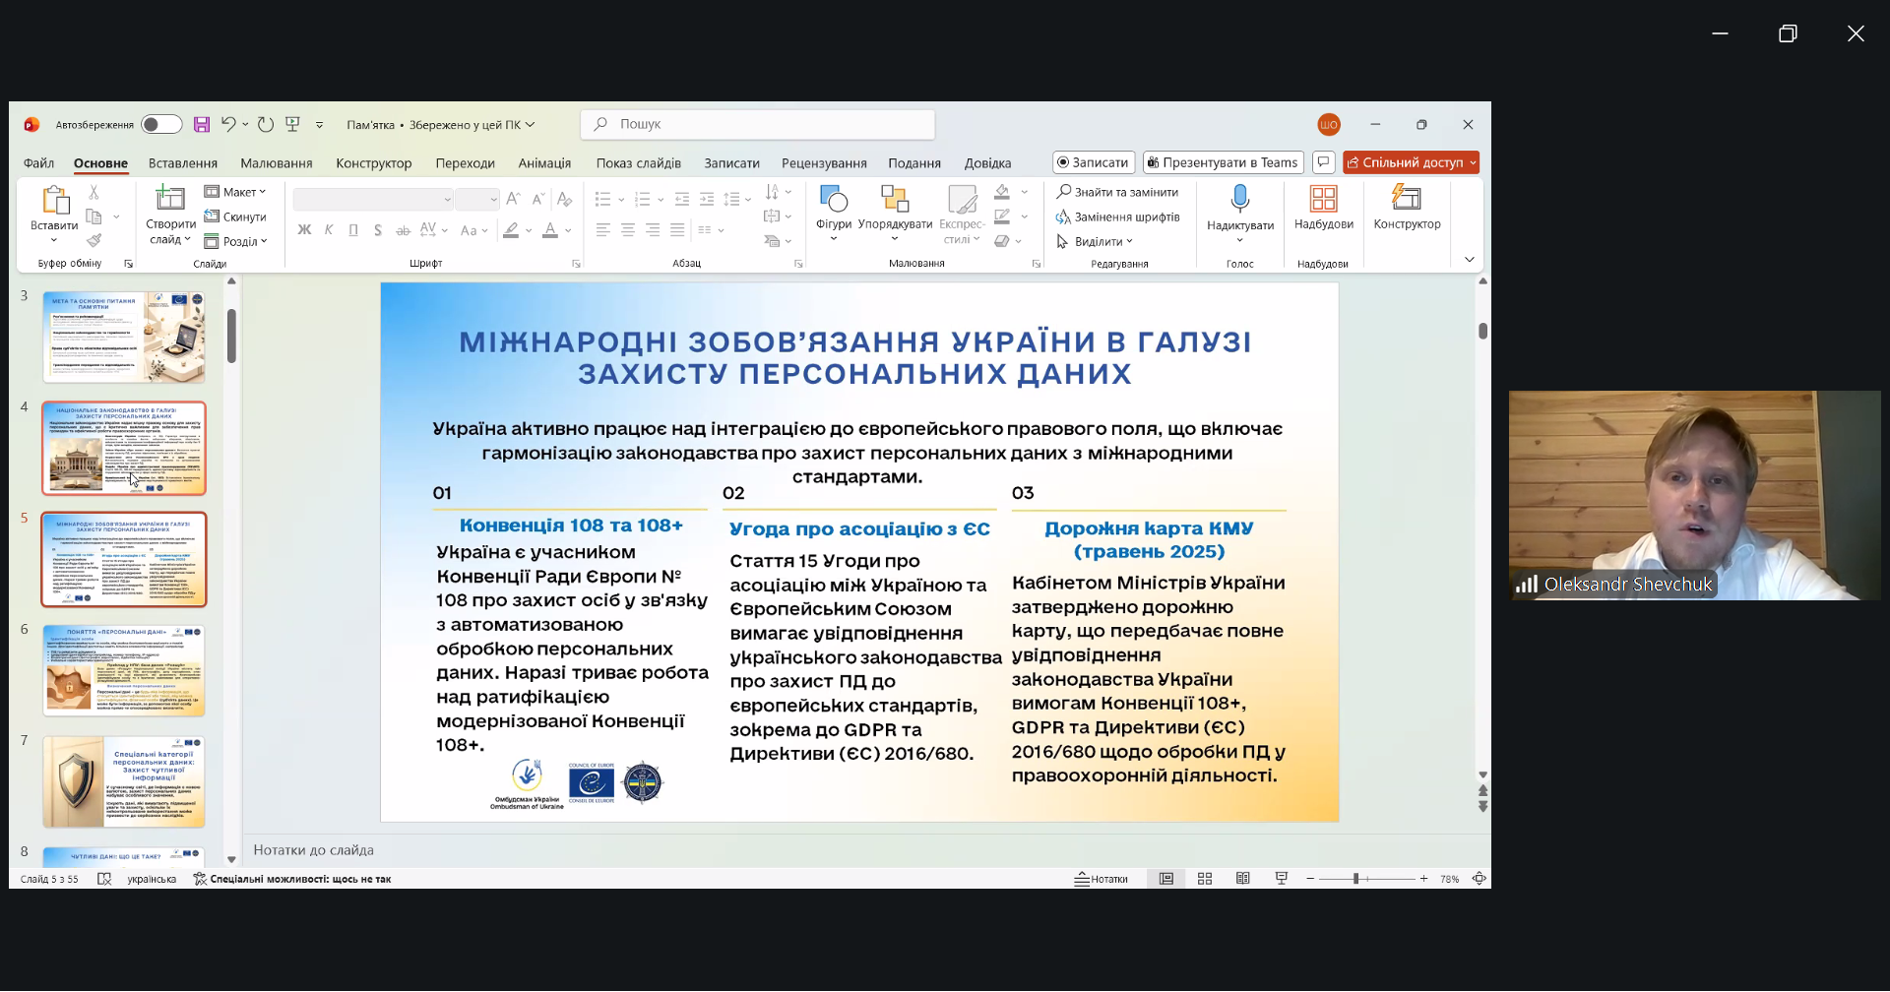This screenshot has width=1890, height=992.
Task: Switch to the Малювання ribbon tab
Action: click(x=277, y=163)
